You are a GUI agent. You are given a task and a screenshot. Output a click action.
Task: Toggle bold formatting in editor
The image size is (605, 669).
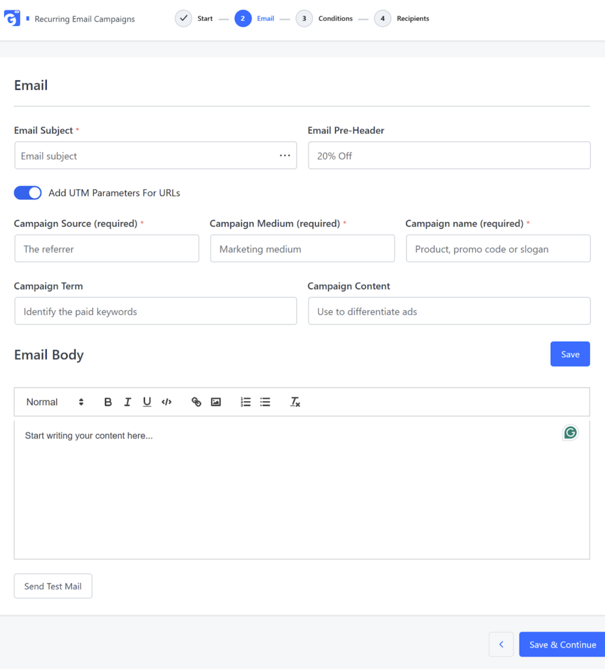(108, 402)
